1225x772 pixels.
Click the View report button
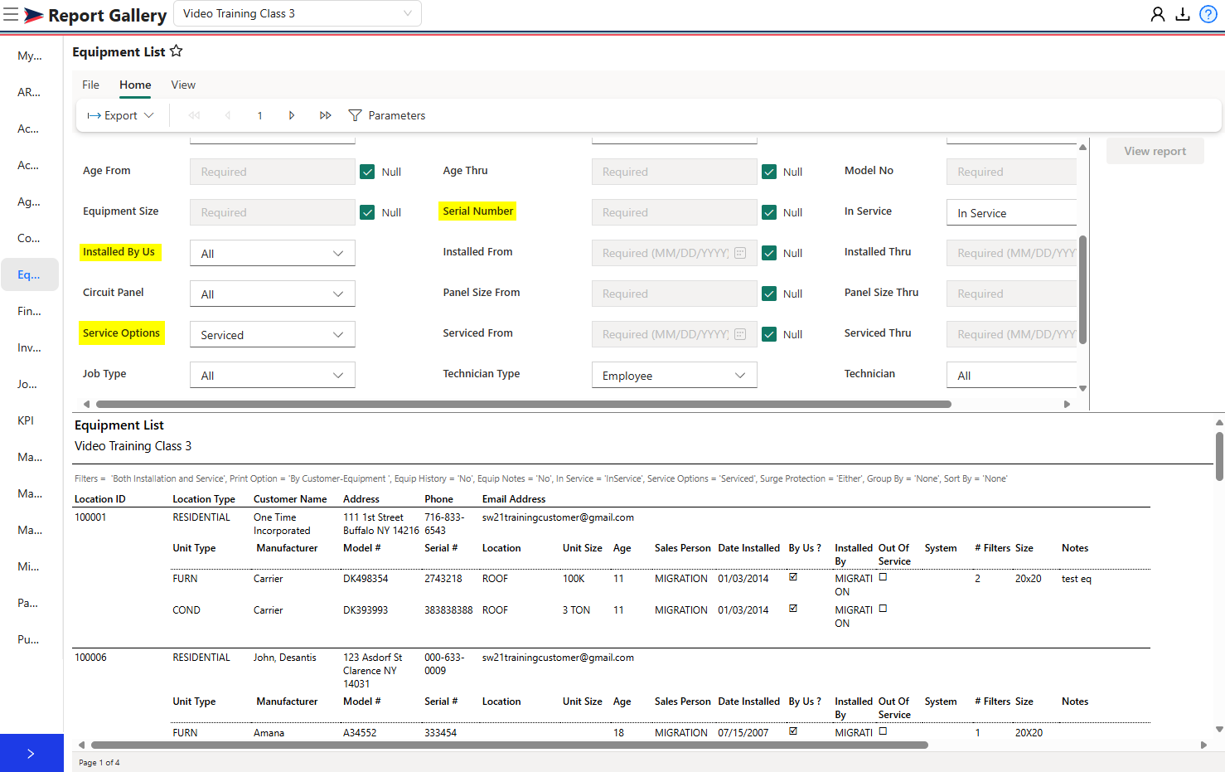(1155, 151)
